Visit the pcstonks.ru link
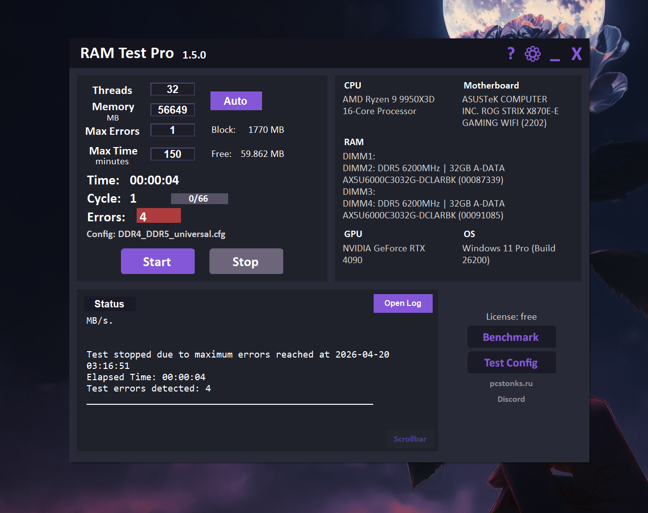Viewport: 648px width, 513px height. [511, 384]
